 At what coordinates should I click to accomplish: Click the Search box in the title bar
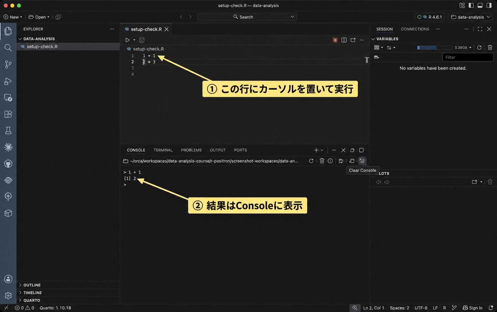[x=247, y=17]
